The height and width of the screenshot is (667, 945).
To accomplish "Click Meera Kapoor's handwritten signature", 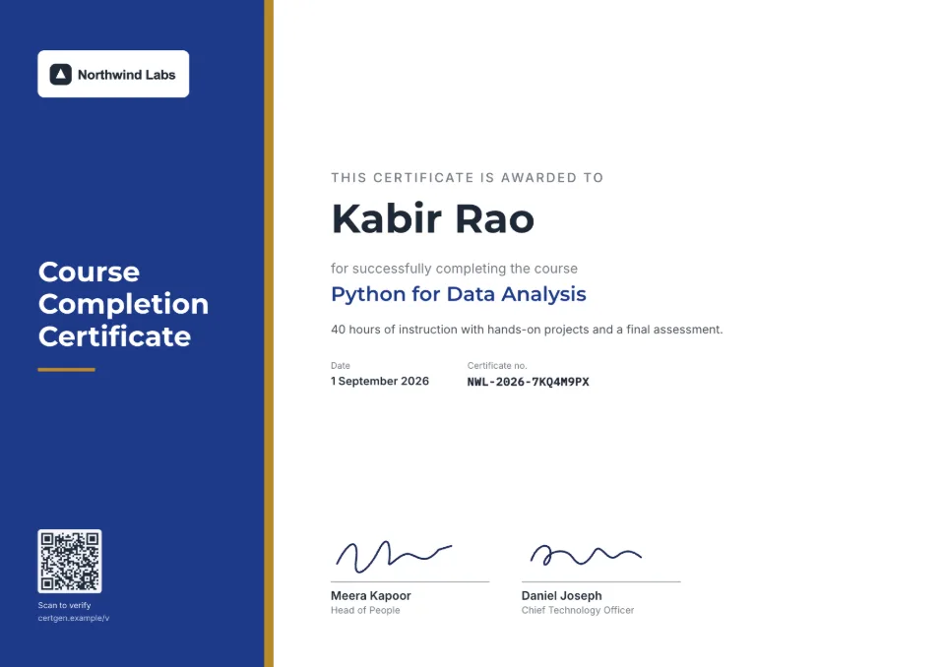I will pyautogui.click(x=394, y=556).
